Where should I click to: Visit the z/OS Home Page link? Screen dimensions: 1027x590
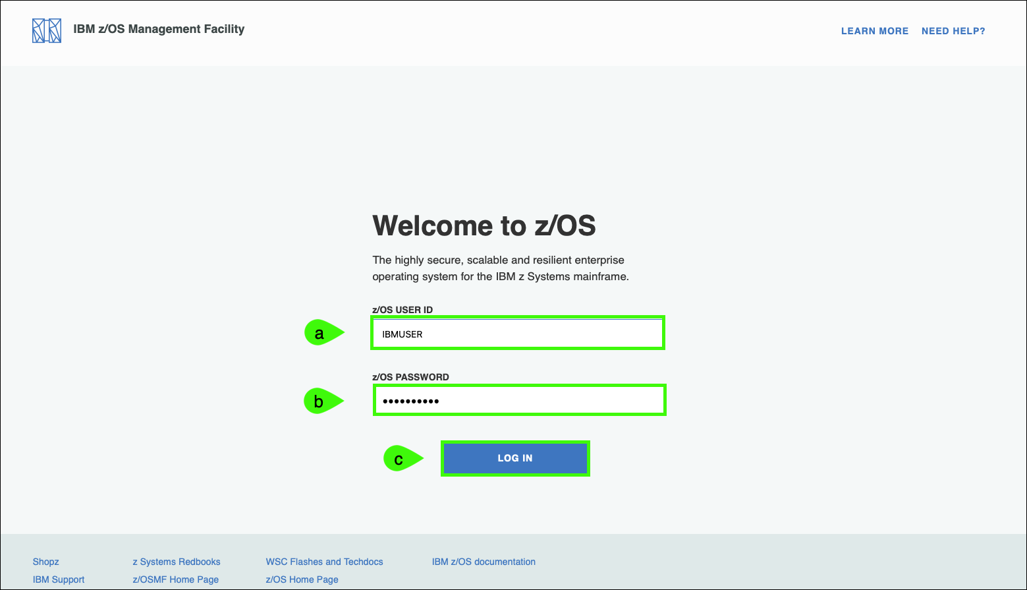click(x=302, y=579)
